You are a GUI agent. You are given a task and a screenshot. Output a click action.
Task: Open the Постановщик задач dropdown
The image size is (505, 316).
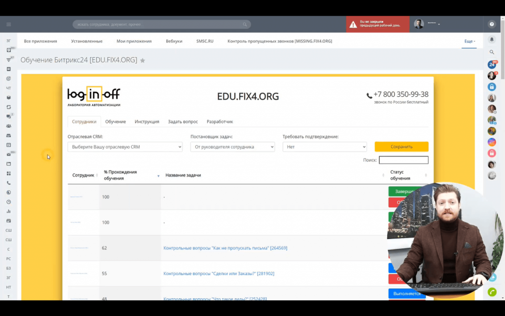click(x=233, y=147)
